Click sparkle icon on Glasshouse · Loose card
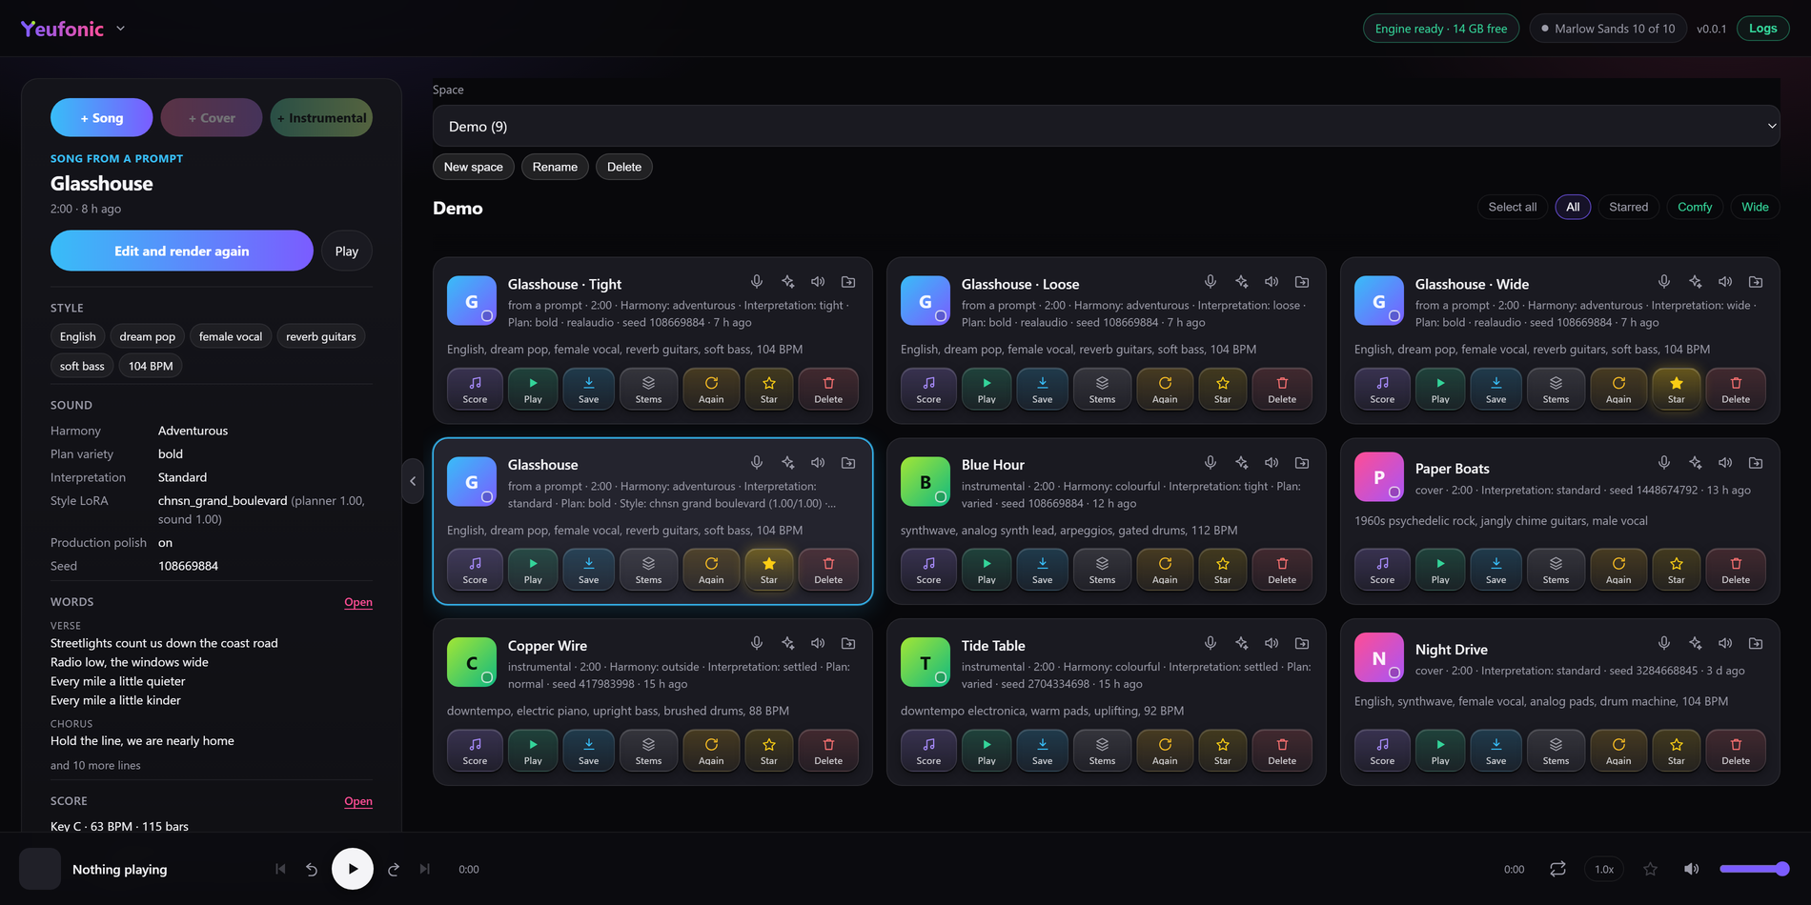 click(1241, 282)
